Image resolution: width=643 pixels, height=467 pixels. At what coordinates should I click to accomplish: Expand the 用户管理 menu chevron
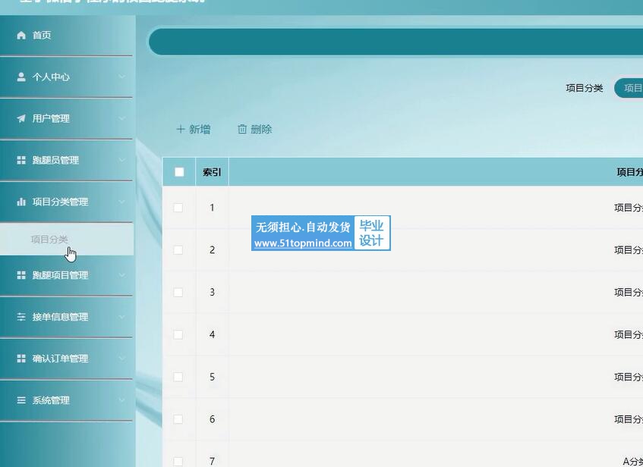[x=121, y=119]
